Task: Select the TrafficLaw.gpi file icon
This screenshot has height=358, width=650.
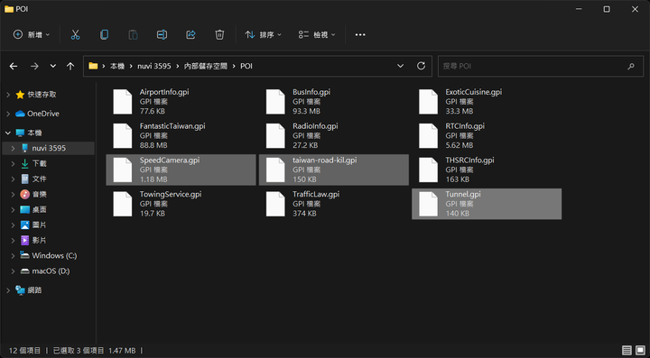Action: (x=275, y=204)
